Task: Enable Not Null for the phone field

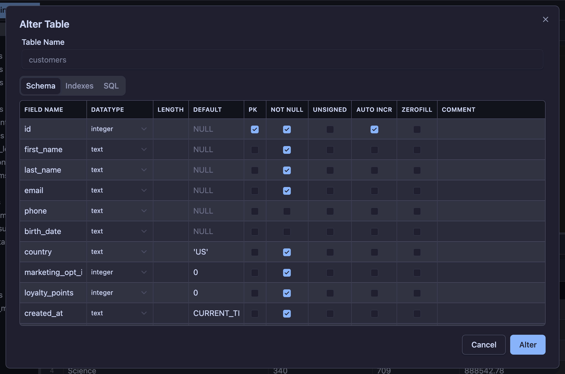Action: (287, 211)
